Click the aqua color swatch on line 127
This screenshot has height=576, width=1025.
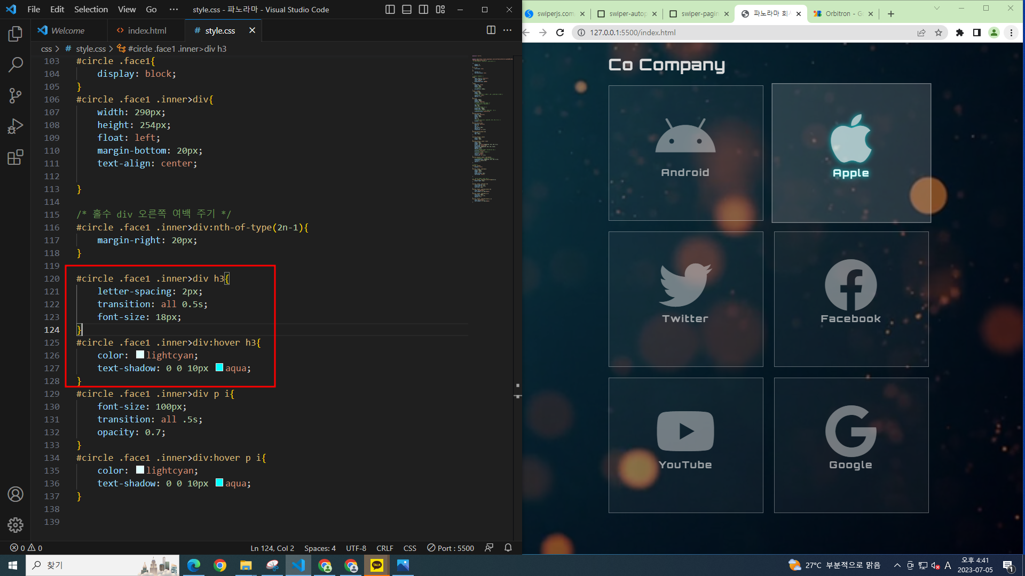(219, 367)
